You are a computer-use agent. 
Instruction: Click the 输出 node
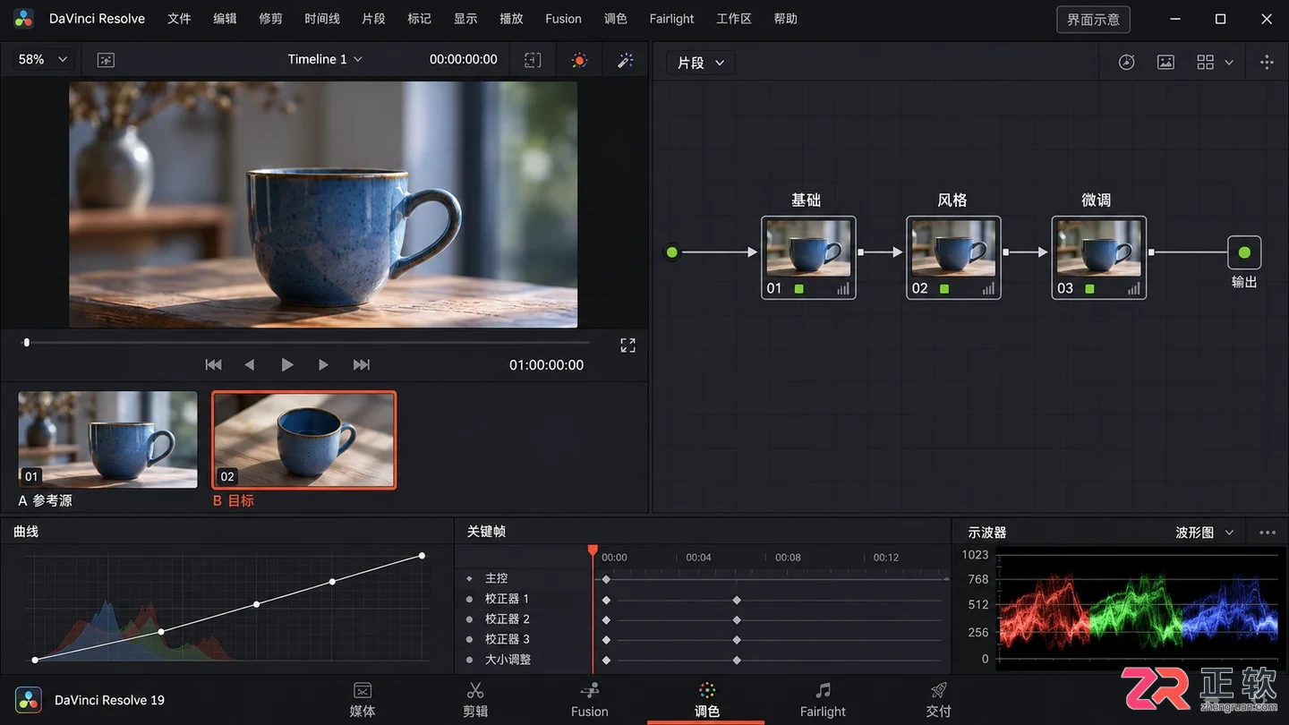tap(1244, 252)
